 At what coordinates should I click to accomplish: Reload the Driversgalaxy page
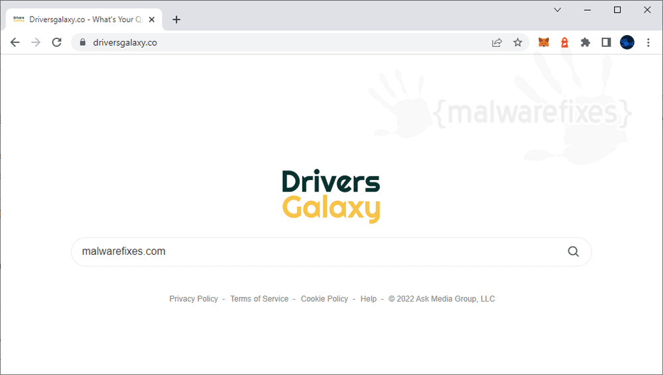(56, 42)
